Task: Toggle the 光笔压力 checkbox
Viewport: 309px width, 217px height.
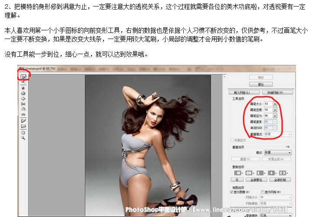Action: coord(232,140)
